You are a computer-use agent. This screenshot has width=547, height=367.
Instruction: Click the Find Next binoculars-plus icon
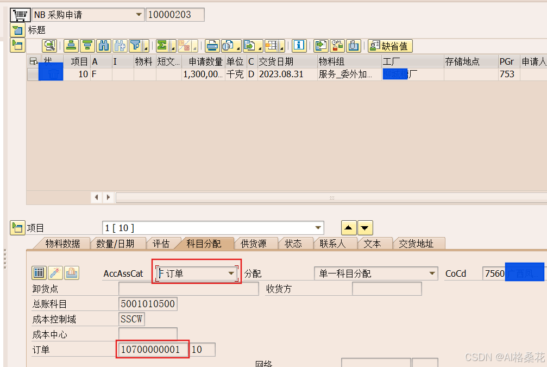pyautogui.click(x=120, y=46)
